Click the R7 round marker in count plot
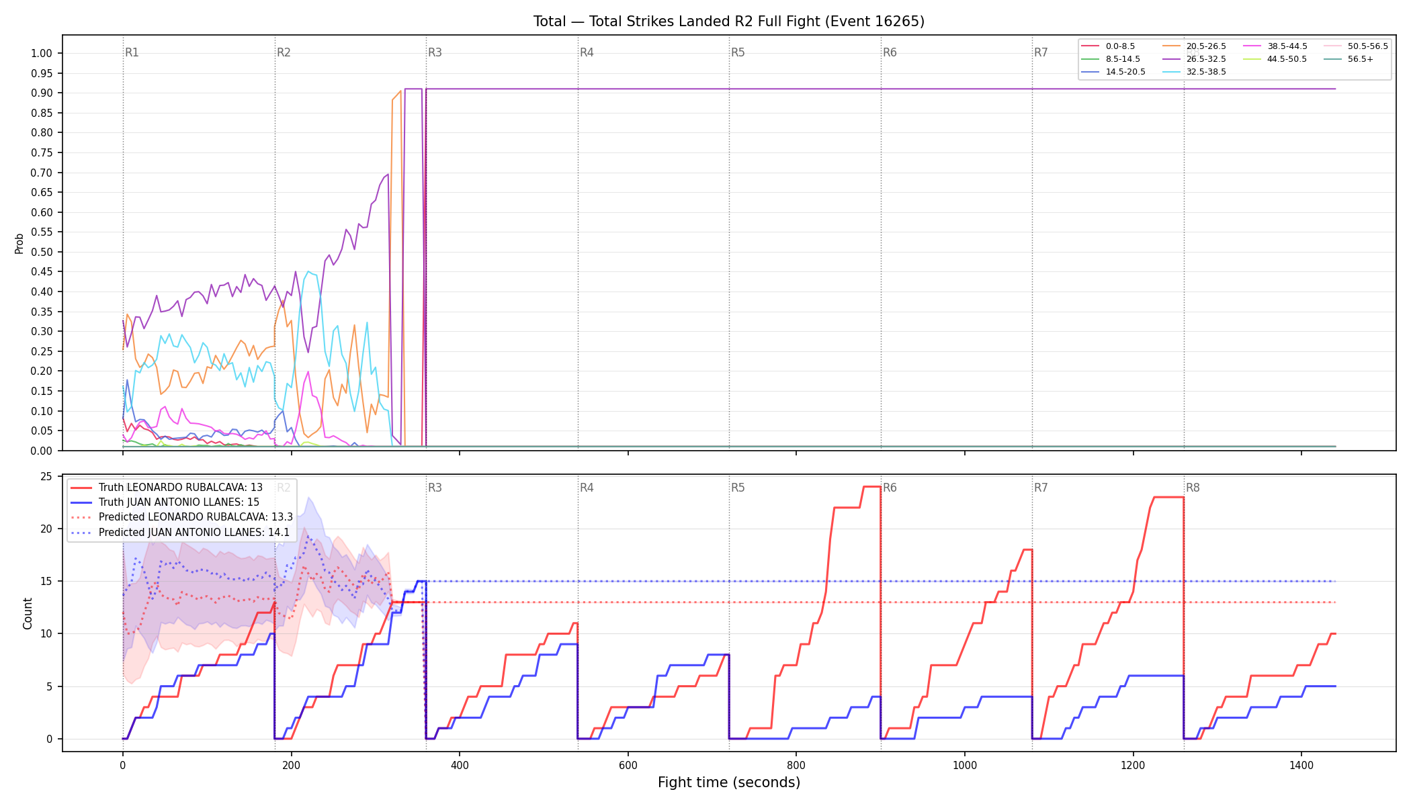This screenshot has height=806, width=1411. (x=1041, y=488)
